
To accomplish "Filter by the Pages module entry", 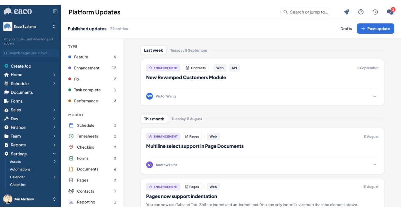I will click(92, 180).
